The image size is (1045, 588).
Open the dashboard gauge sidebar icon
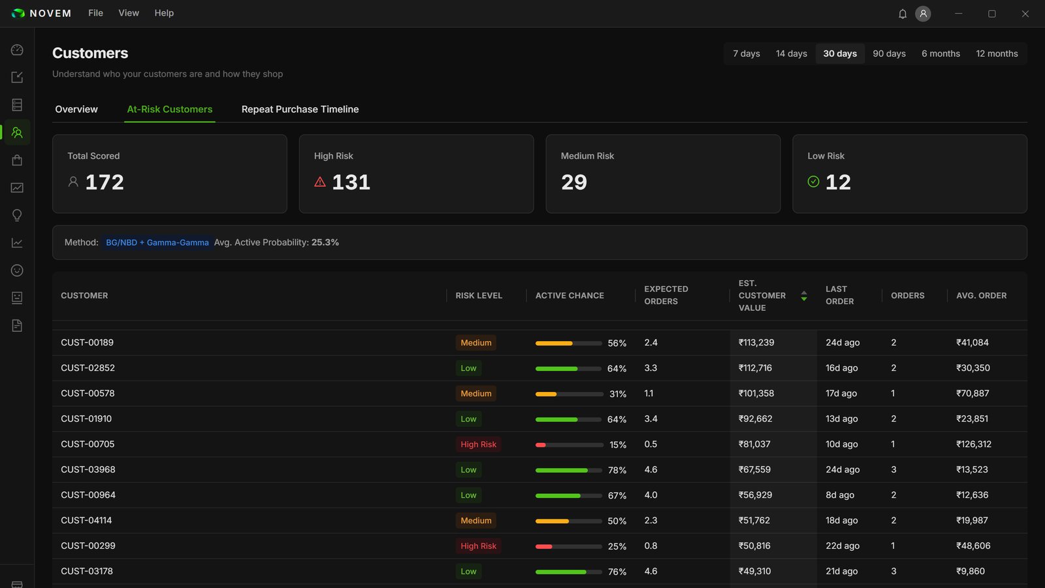tap(17, 50)
